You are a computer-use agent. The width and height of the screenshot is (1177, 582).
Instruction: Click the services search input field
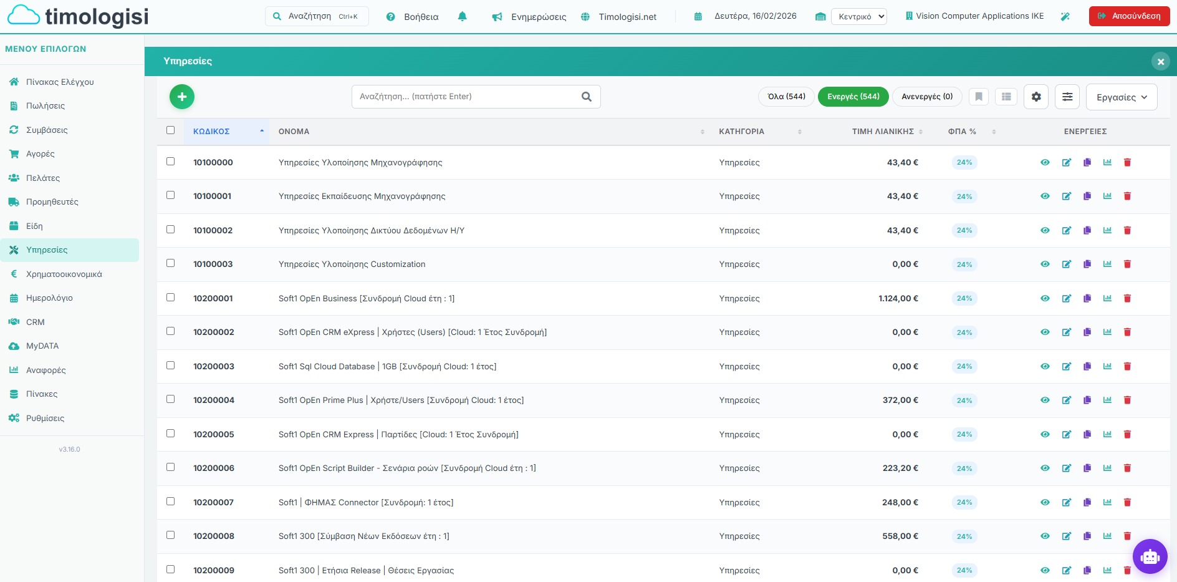coord(468,97)
